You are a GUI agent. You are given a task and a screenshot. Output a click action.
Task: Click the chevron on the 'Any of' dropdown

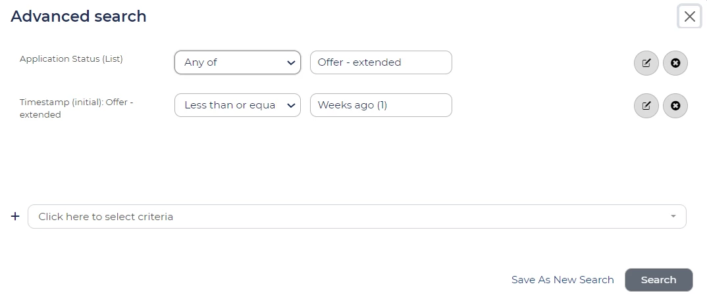point(291,62)
